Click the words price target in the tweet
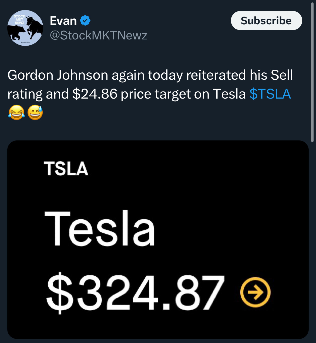 pos(165,94)
